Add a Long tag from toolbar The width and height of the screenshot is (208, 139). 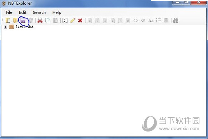pyautogui.click(x=113, y=21)
